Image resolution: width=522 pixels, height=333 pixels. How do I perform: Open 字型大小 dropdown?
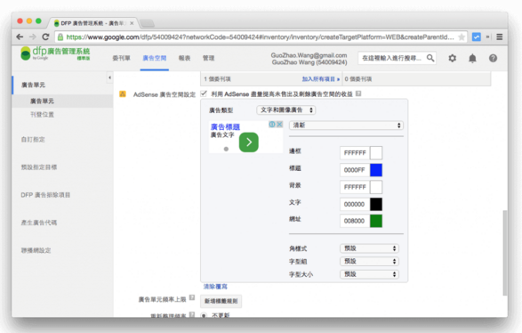coord(369,274)
